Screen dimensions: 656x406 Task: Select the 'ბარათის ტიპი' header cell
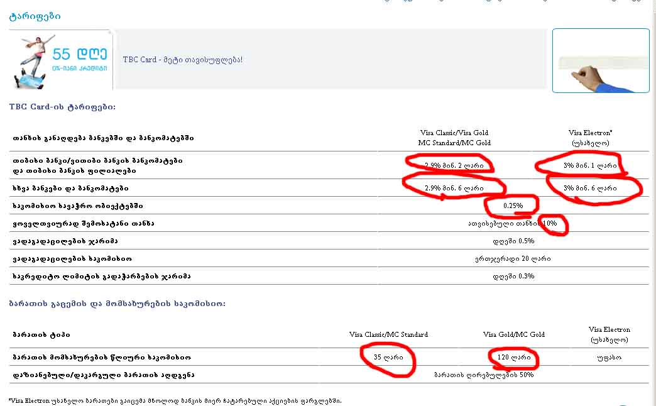pos(41,334)
